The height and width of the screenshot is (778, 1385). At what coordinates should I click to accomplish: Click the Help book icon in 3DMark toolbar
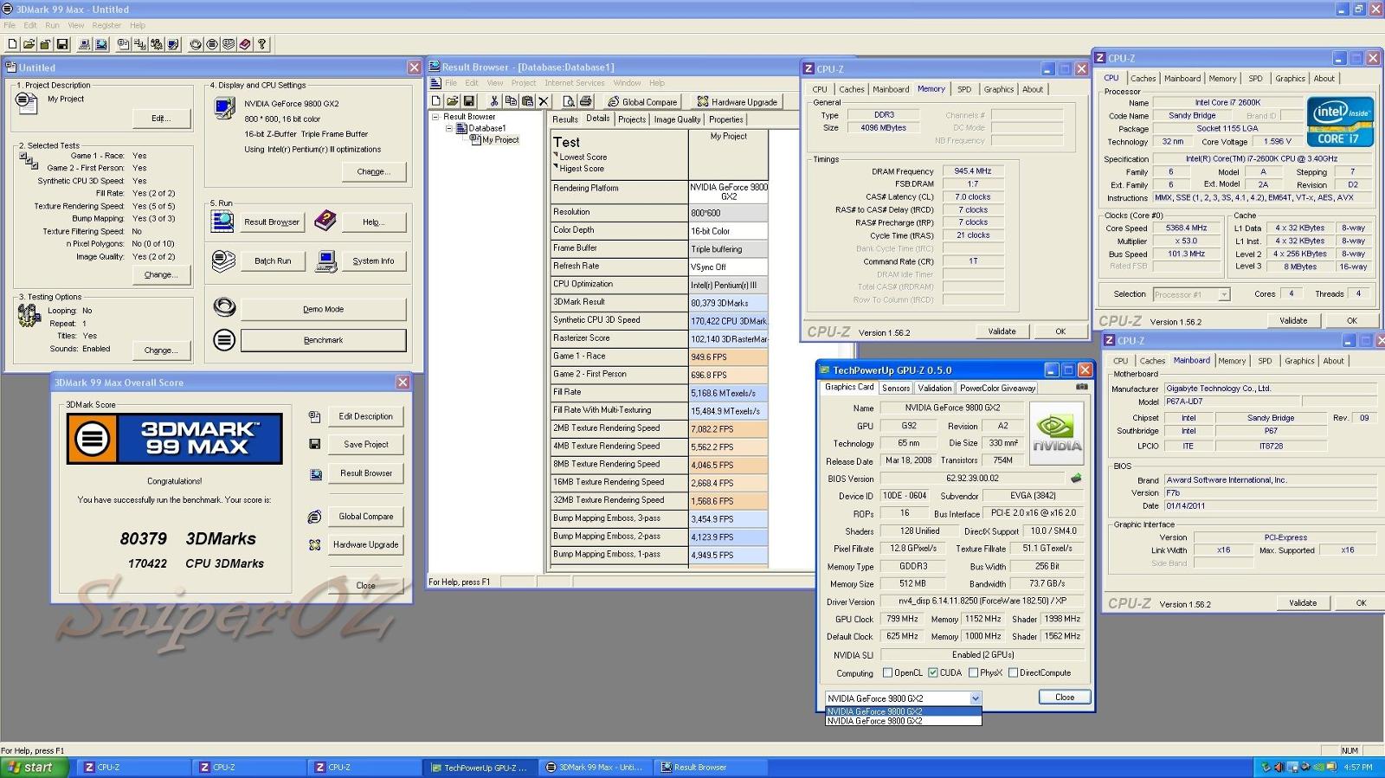[x=245, y=43]
